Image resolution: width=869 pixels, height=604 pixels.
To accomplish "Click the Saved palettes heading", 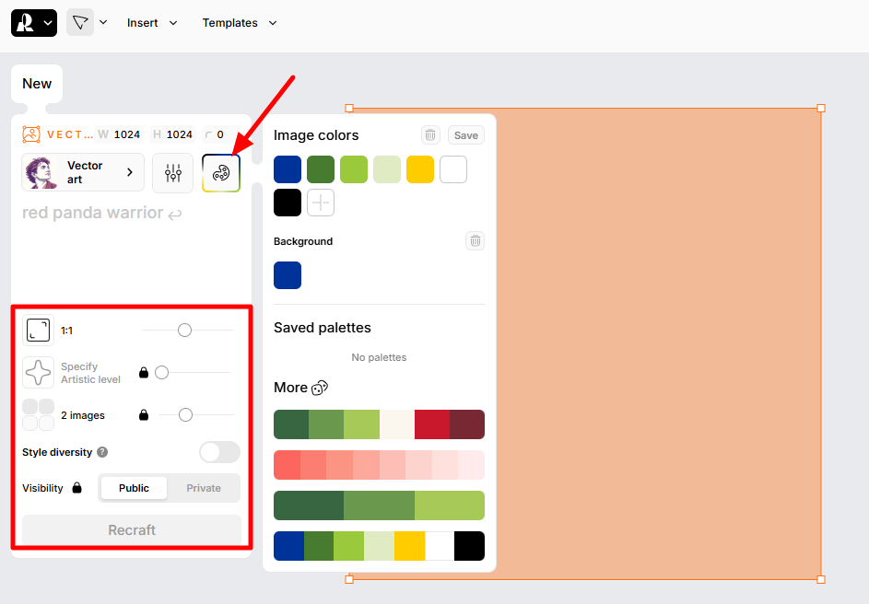I will 323,328.
